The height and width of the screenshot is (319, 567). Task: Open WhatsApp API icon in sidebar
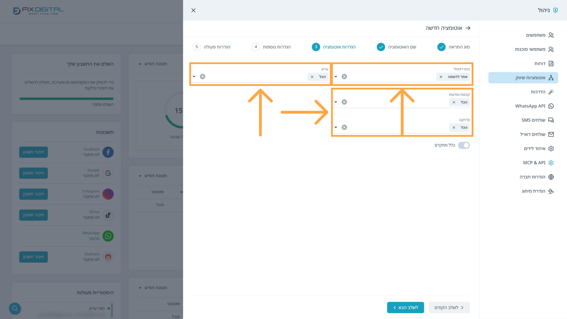point(551,106)
